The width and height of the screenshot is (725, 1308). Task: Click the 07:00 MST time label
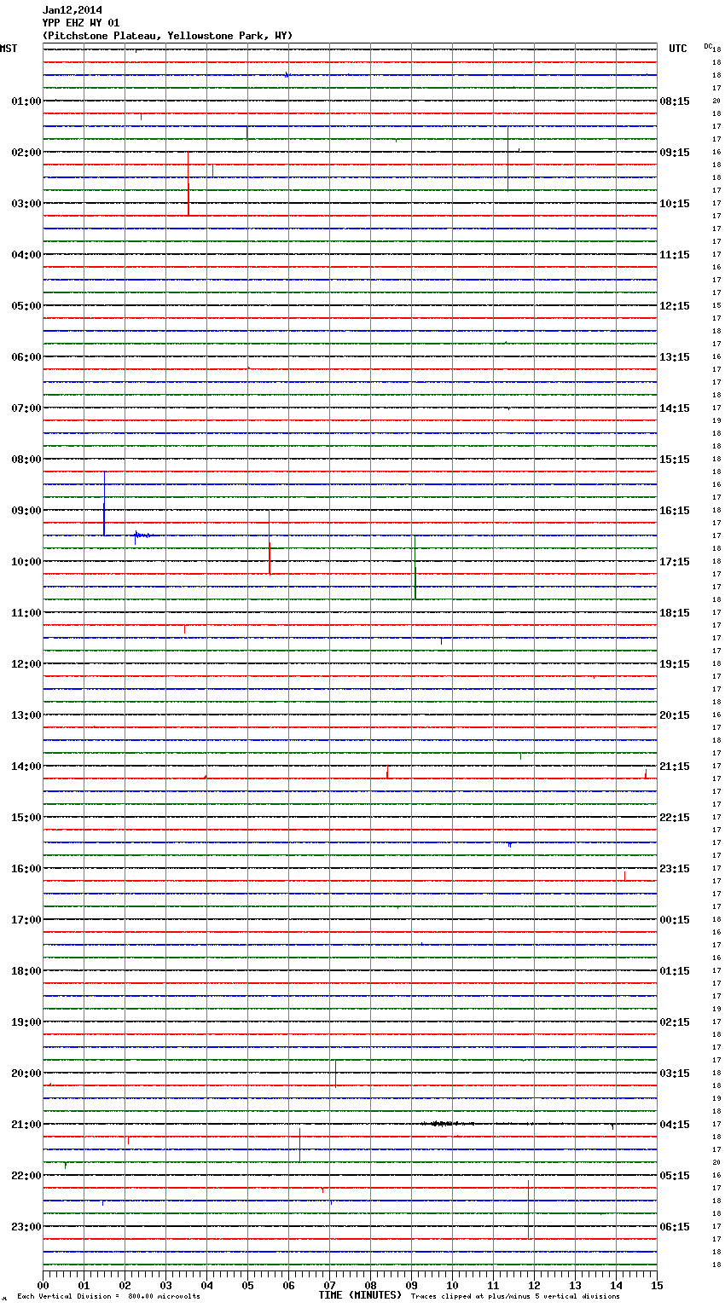pyautogui.click(x=26, y=408)
